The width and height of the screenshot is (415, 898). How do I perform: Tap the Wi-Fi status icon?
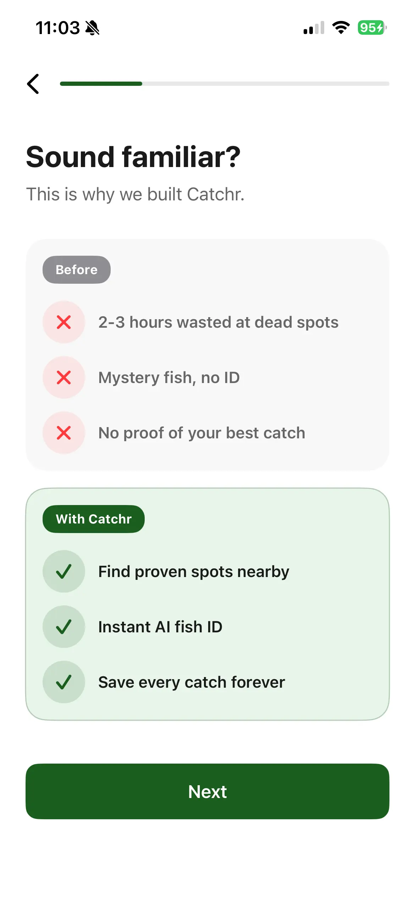coord(341,28)
